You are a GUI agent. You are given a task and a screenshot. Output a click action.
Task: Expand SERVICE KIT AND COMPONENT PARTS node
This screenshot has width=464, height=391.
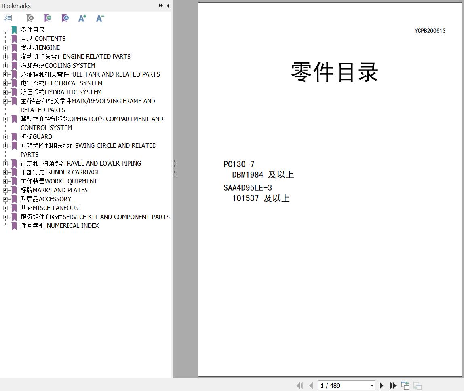5,217
